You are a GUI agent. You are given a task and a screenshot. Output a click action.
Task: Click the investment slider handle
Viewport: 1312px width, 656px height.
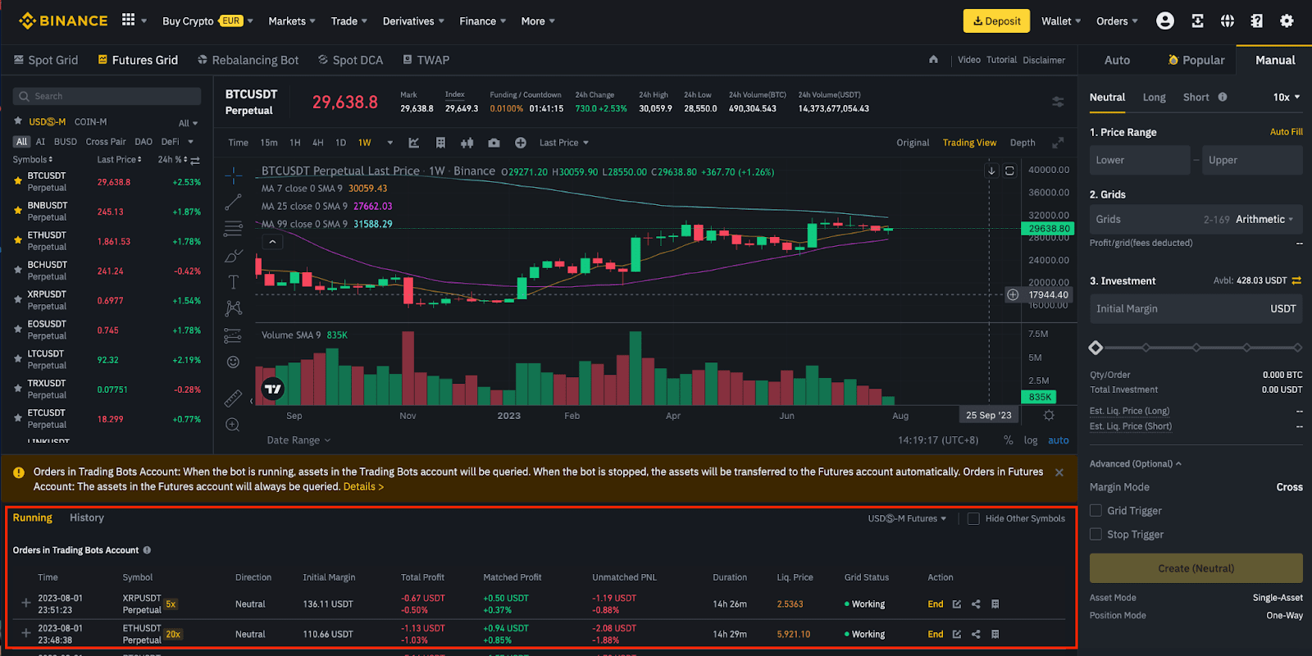[1096, 348]
